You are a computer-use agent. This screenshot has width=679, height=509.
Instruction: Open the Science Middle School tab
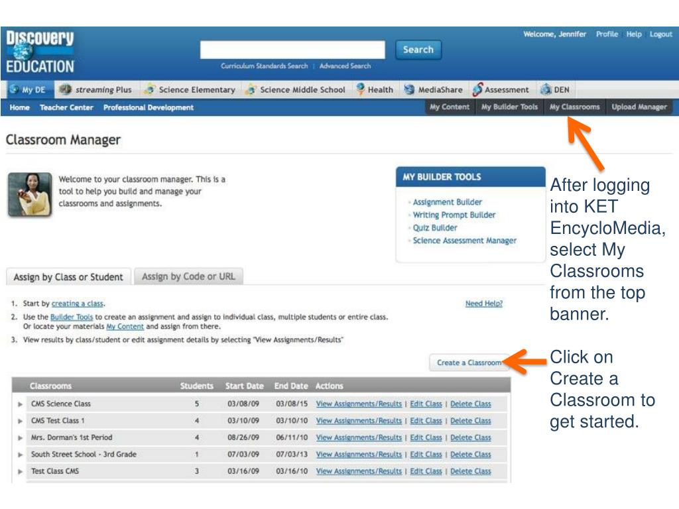click(x=296, y=89)
